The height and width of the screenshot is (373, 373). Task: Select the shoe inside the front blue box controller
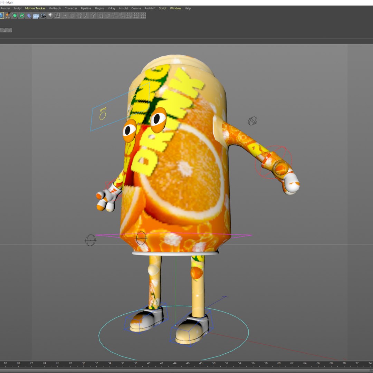coord(192,329)
